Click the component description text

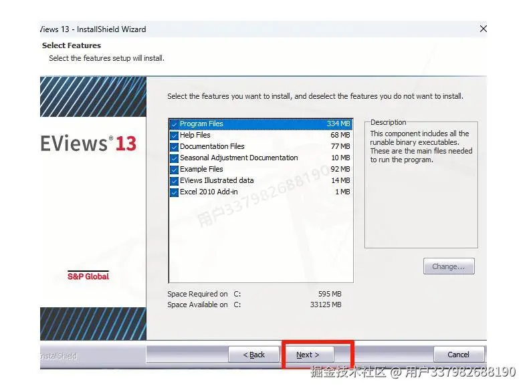click(x=421, y=147)
